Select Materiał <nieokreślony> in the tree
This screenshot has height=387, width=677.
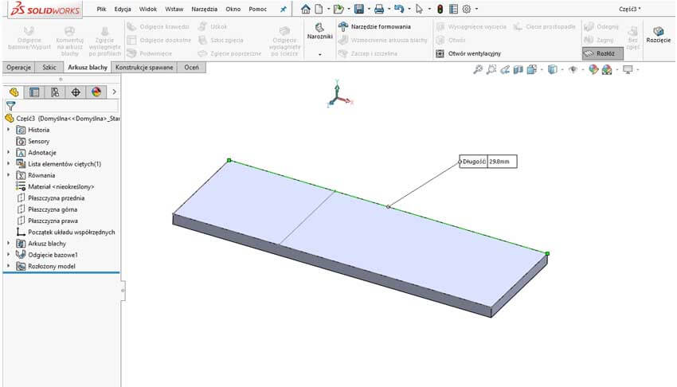coord(61,186)
